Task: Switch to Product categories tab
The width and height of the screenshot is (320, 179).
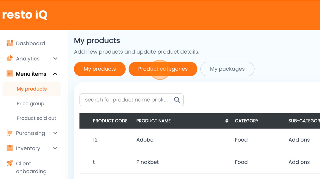Action: [x=163, y=69]
